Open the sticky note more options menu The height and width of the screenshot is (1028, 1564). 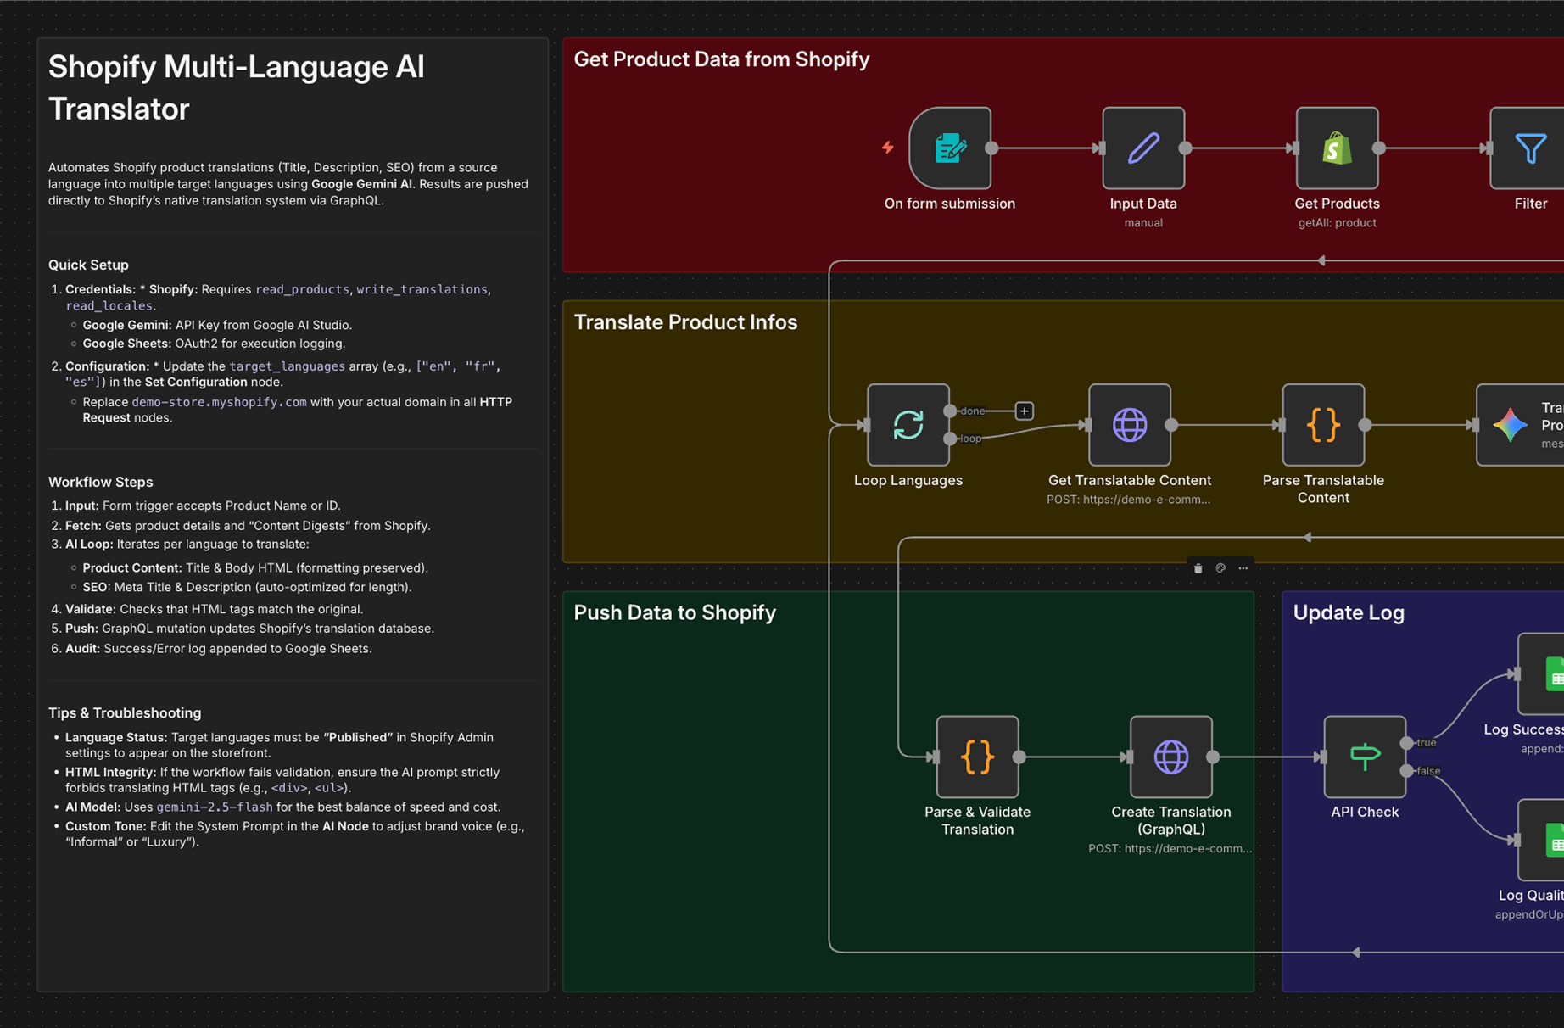pyautogui.click(x=1243, y=568)
